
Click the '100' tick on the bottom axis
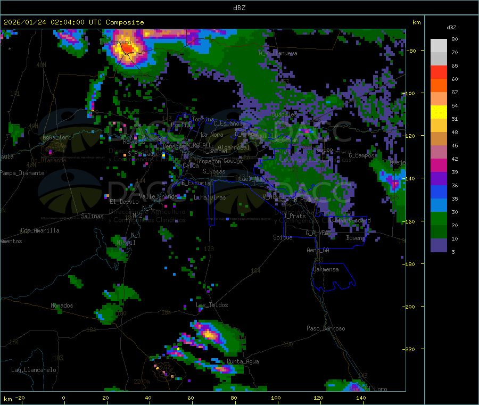[276, 398]
